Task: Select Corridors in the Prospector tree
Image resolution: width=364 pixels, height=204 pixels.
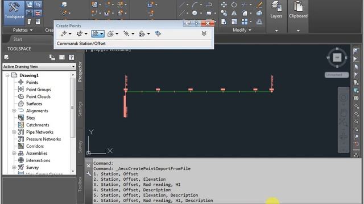Action: point(35,146)
